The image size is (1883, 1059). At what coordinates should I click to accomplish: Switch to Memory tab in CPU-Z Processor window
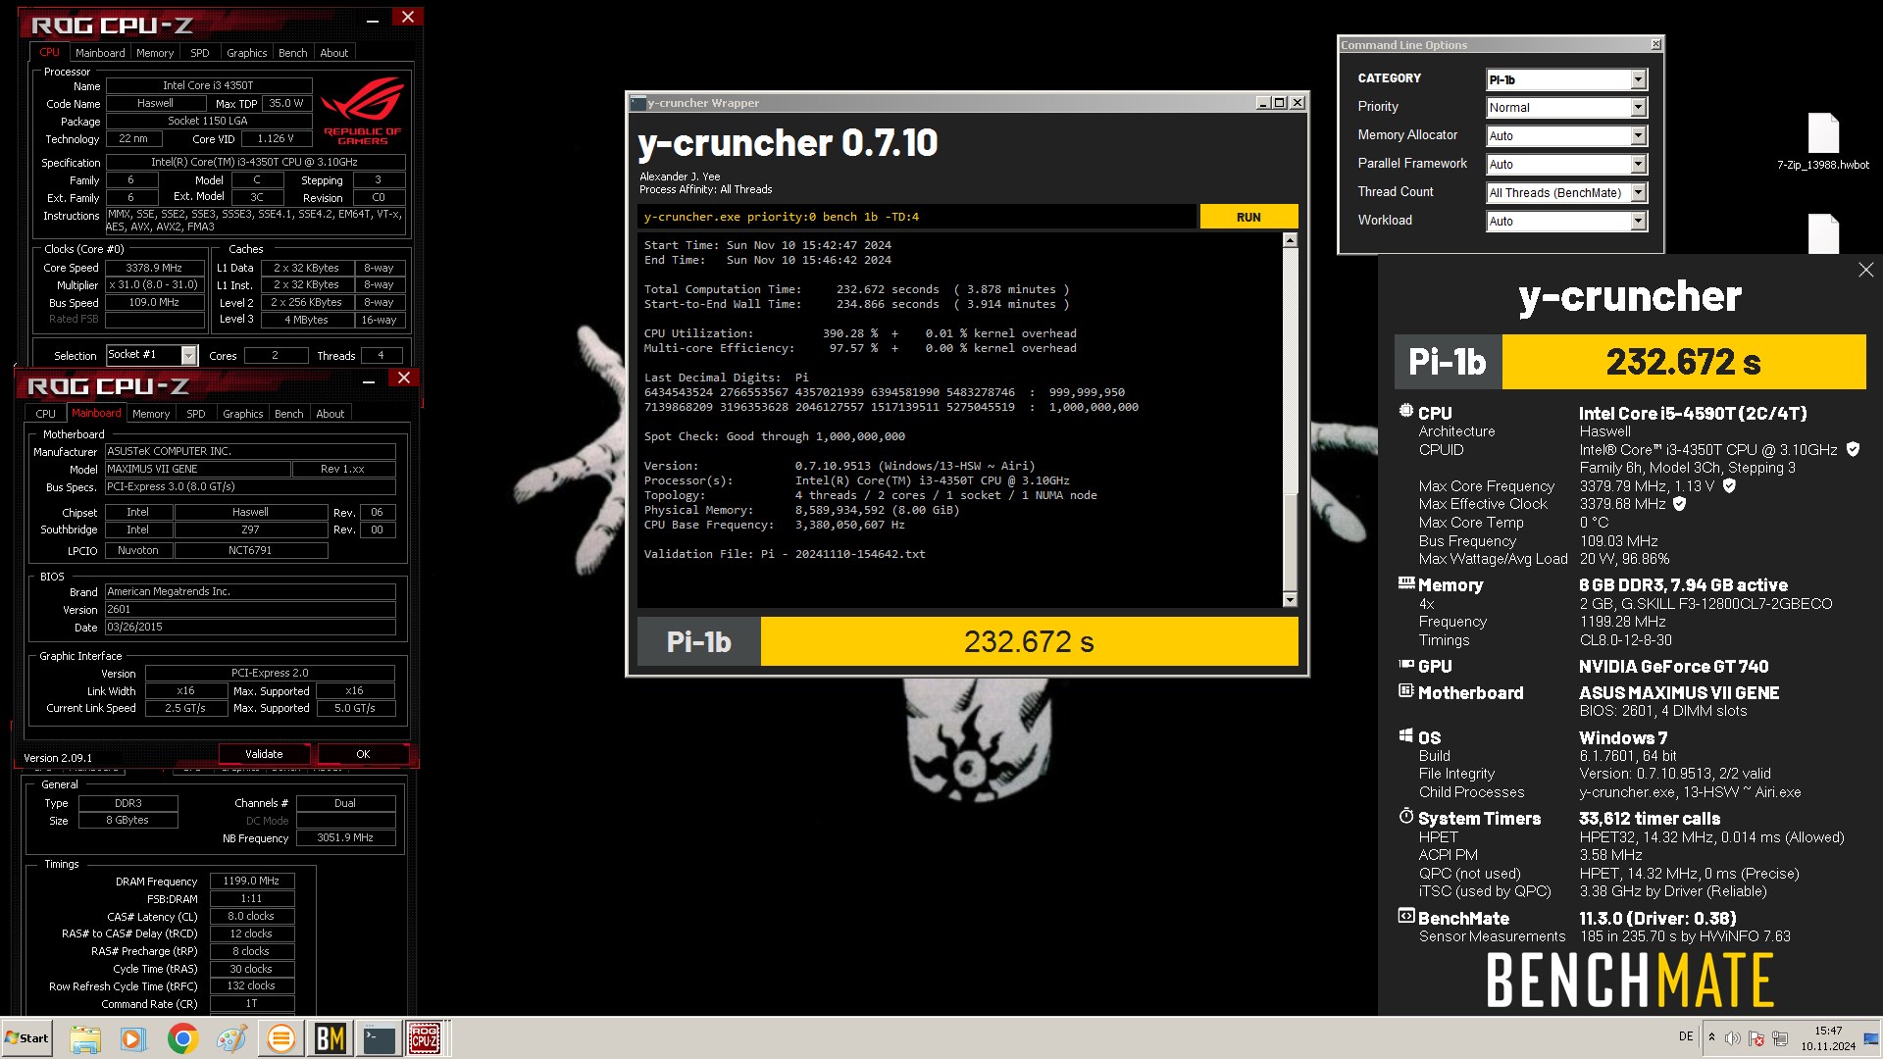(155, 53)
